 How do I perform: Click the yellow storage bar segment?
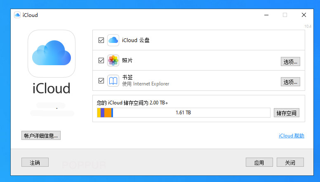coord(99,113)
